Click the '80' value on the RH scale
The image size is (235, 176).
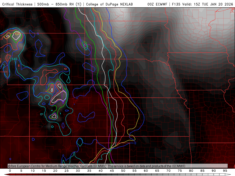tap(191, 171)
